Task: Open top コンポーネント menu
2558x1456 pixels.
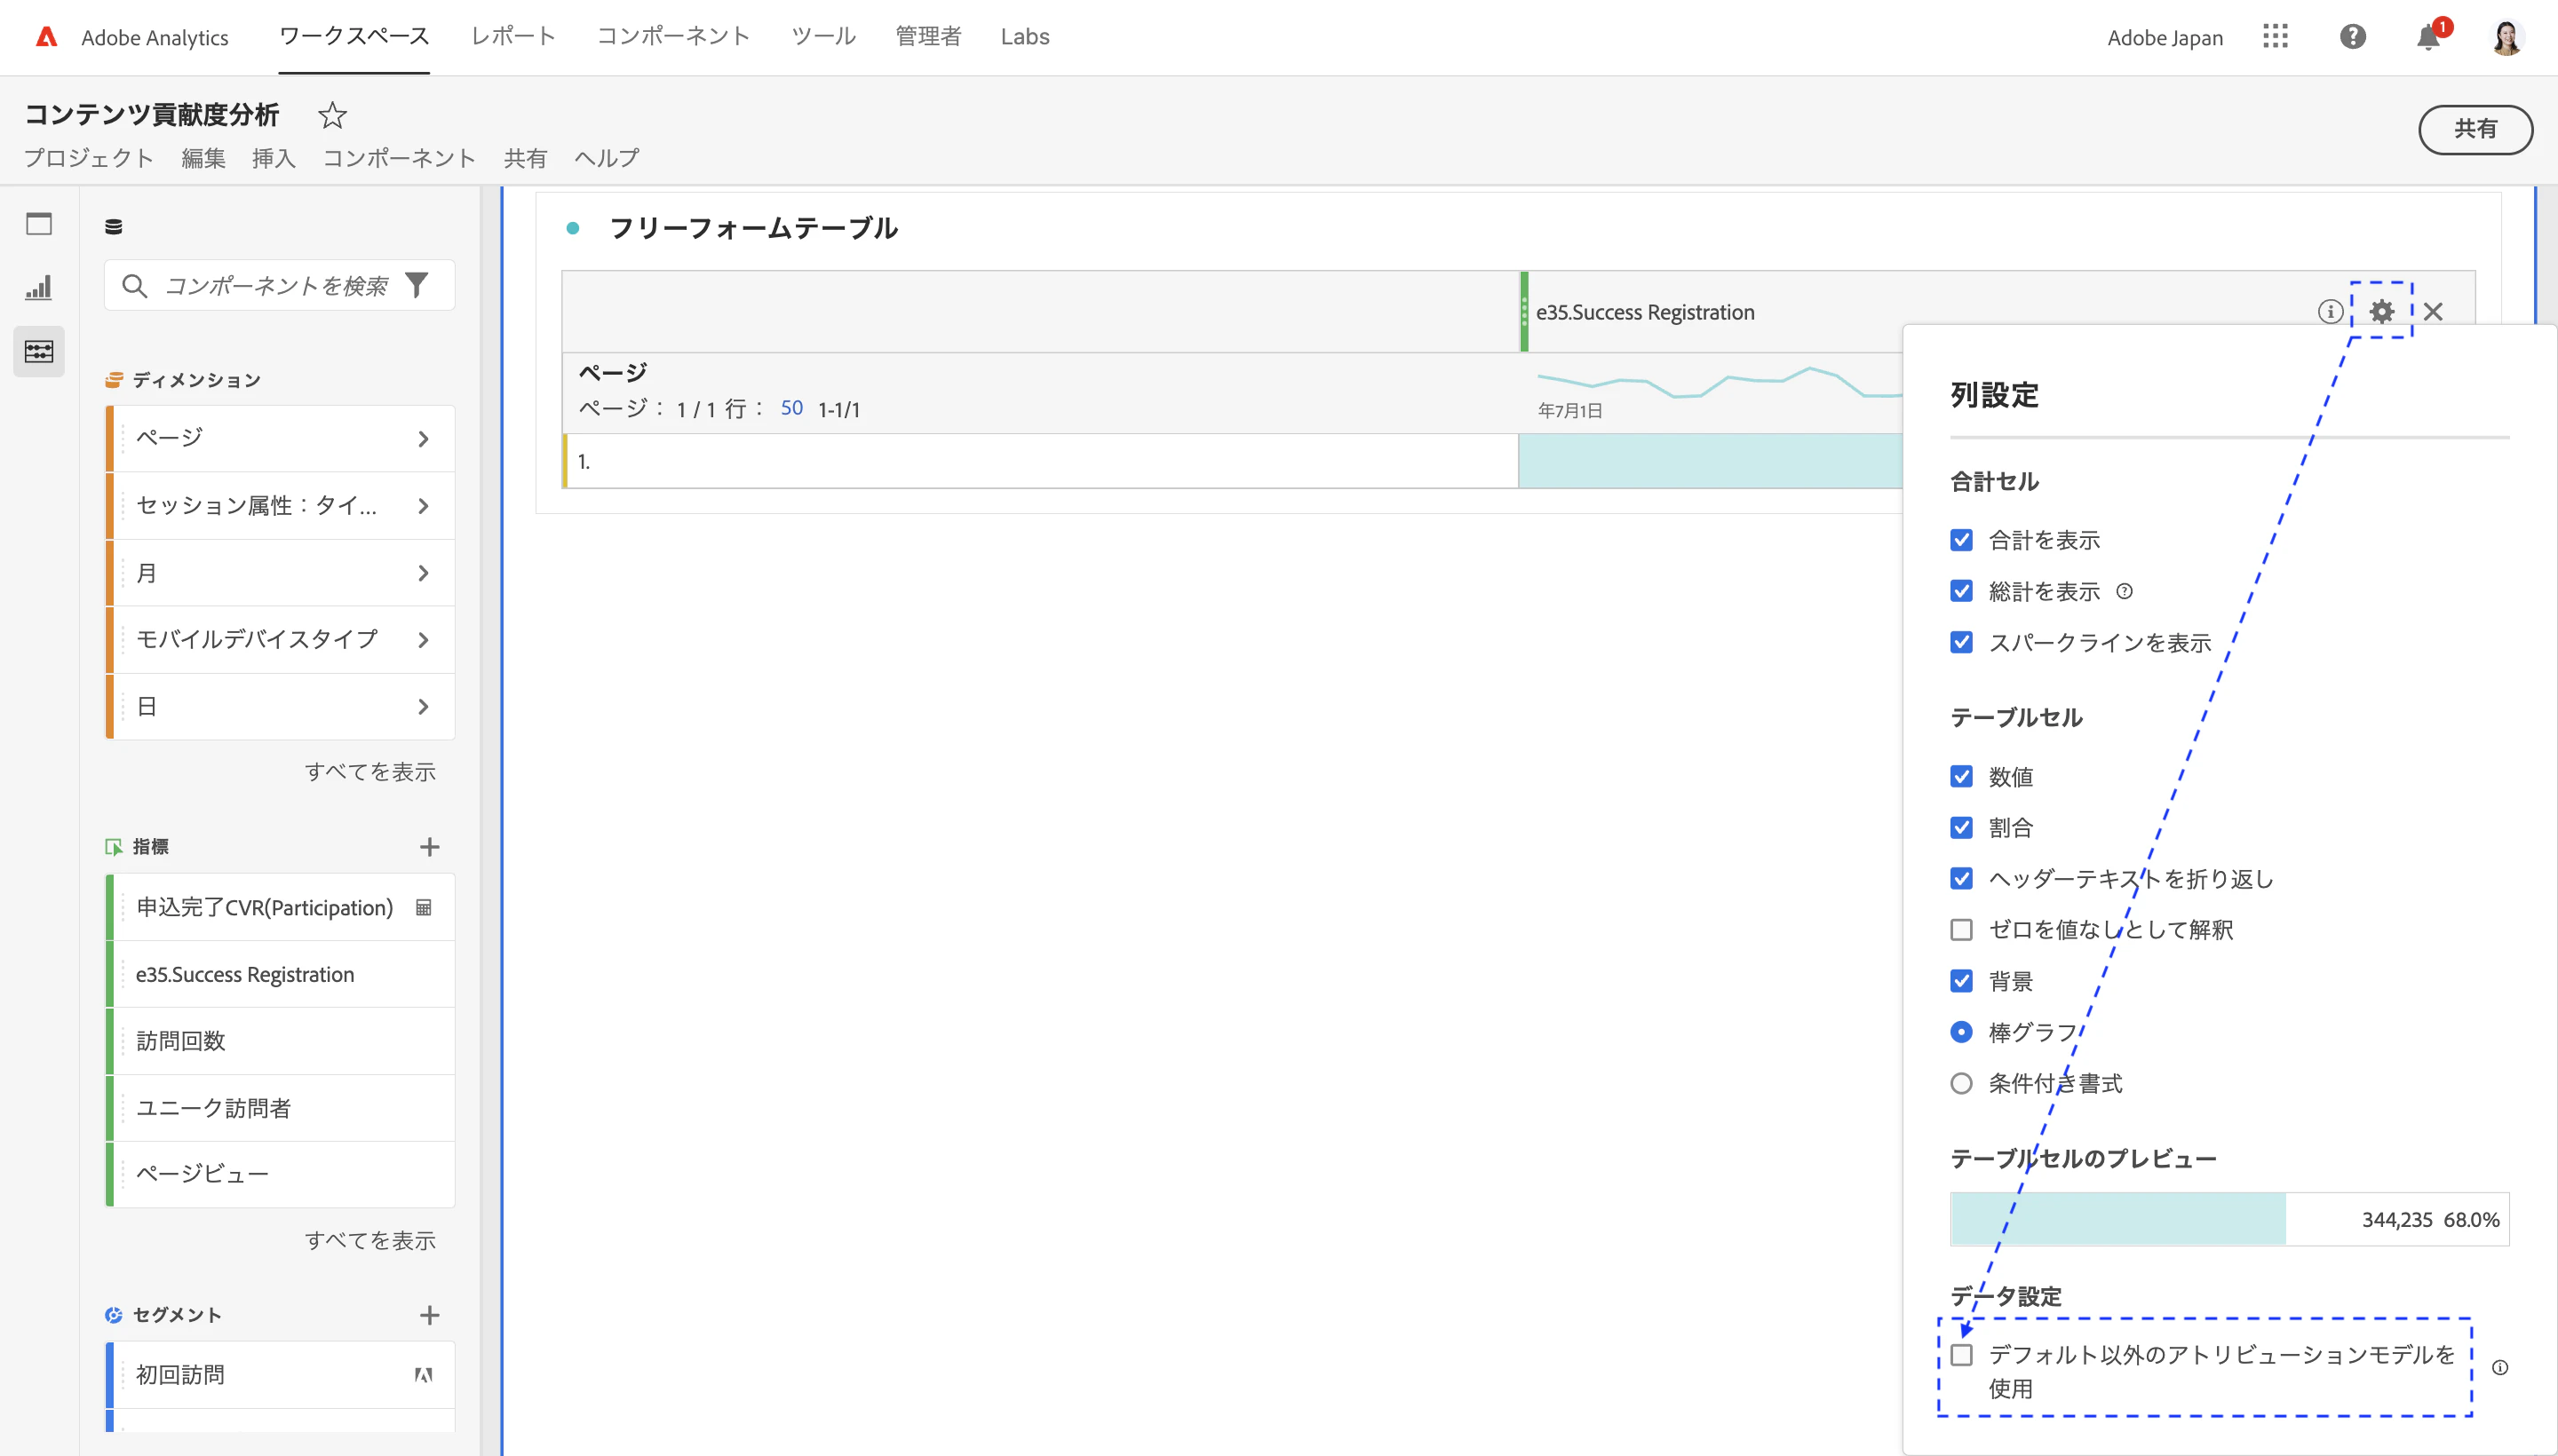Action: [x=673, y=36]
